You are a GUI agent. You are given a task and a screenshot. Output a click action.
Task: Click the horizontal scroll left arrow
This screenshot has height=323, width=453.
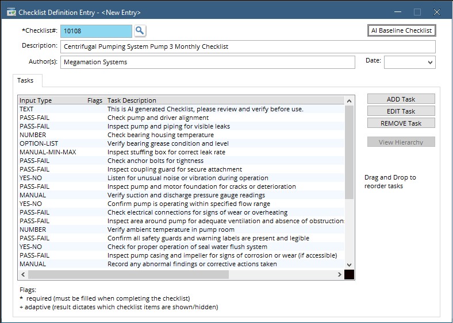[x=23, y=274]
